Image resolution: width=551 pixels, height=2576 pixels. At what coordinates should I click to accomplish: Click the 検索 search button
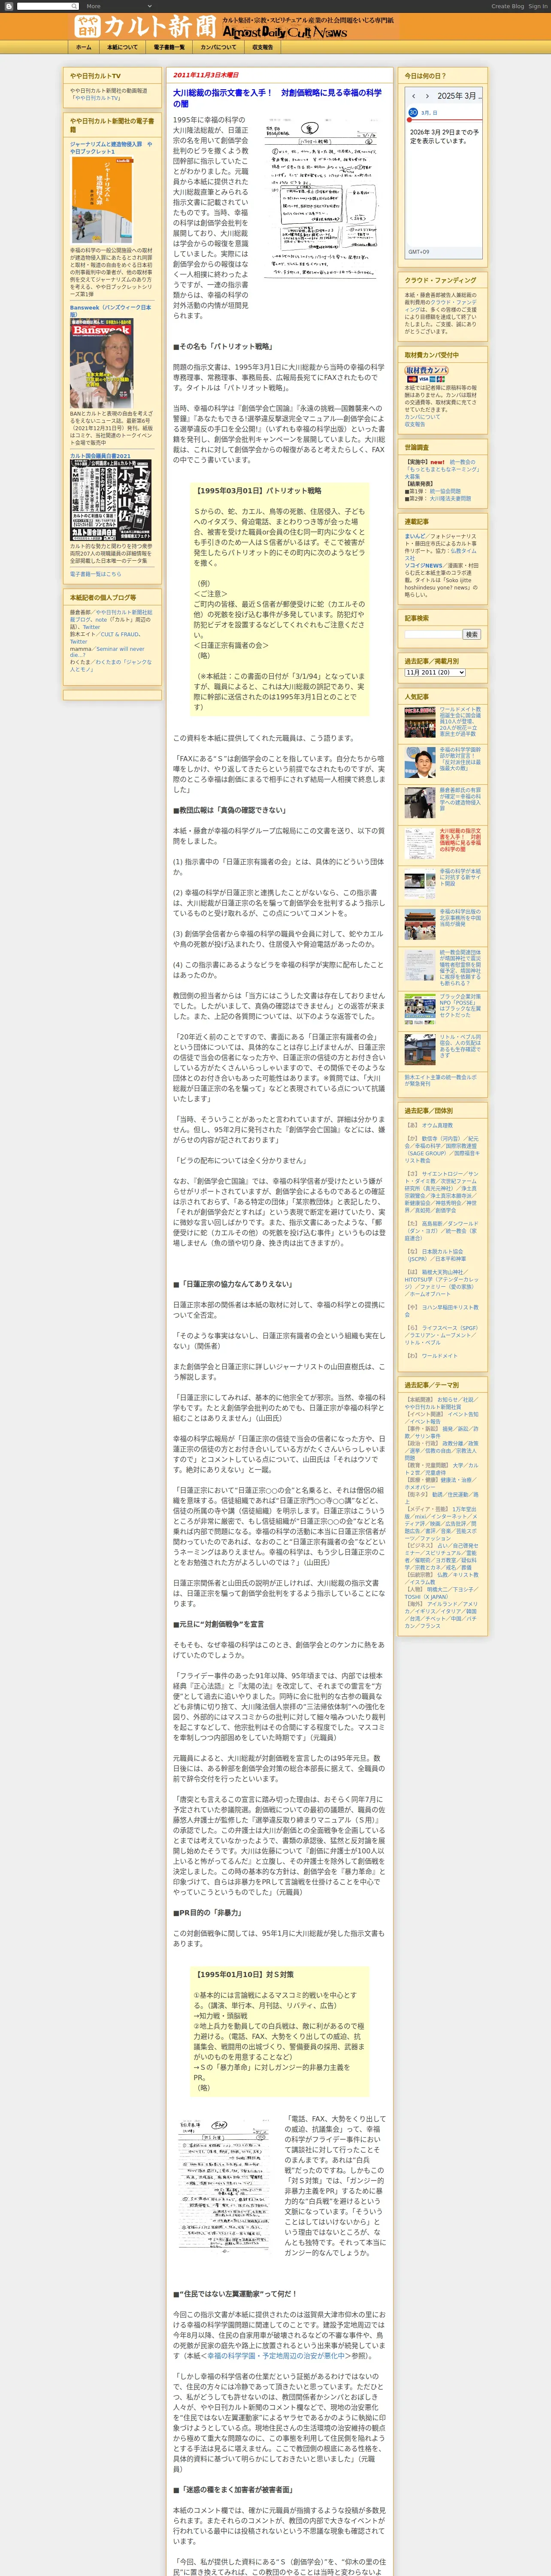471,634
